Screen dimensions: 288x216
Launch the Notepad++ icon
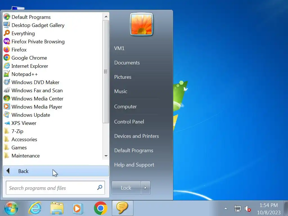click(7, 74)
